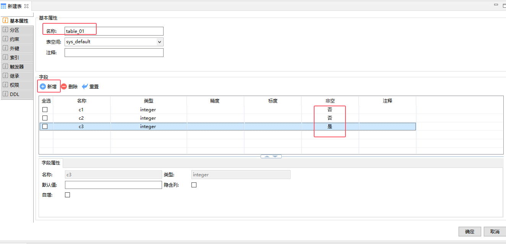Open the 分区 partition section
The height and width of the screenshot is (244, 506).
pyautogui.click(x=15, y=30)
